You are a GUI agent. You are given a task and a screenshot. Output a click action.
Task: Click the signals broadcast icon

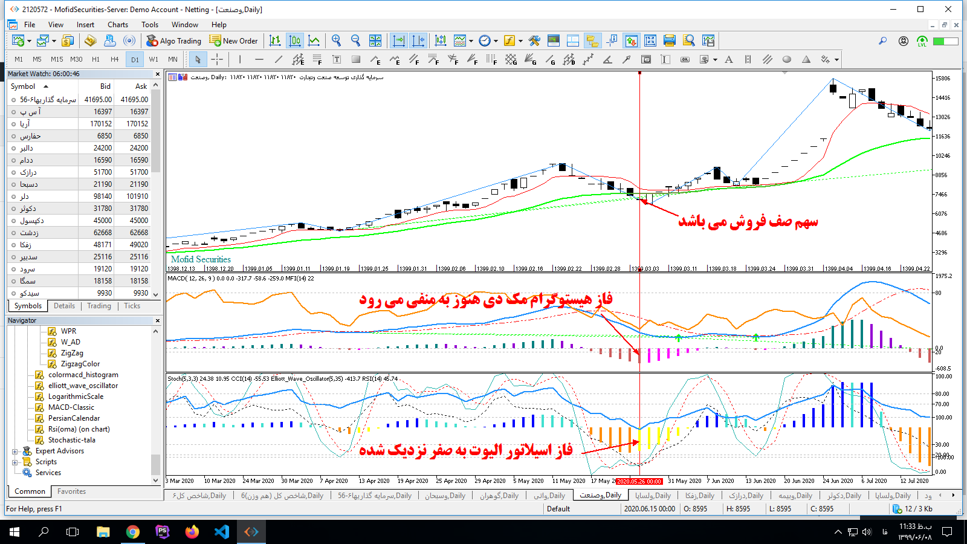click(x=129, y=41)
